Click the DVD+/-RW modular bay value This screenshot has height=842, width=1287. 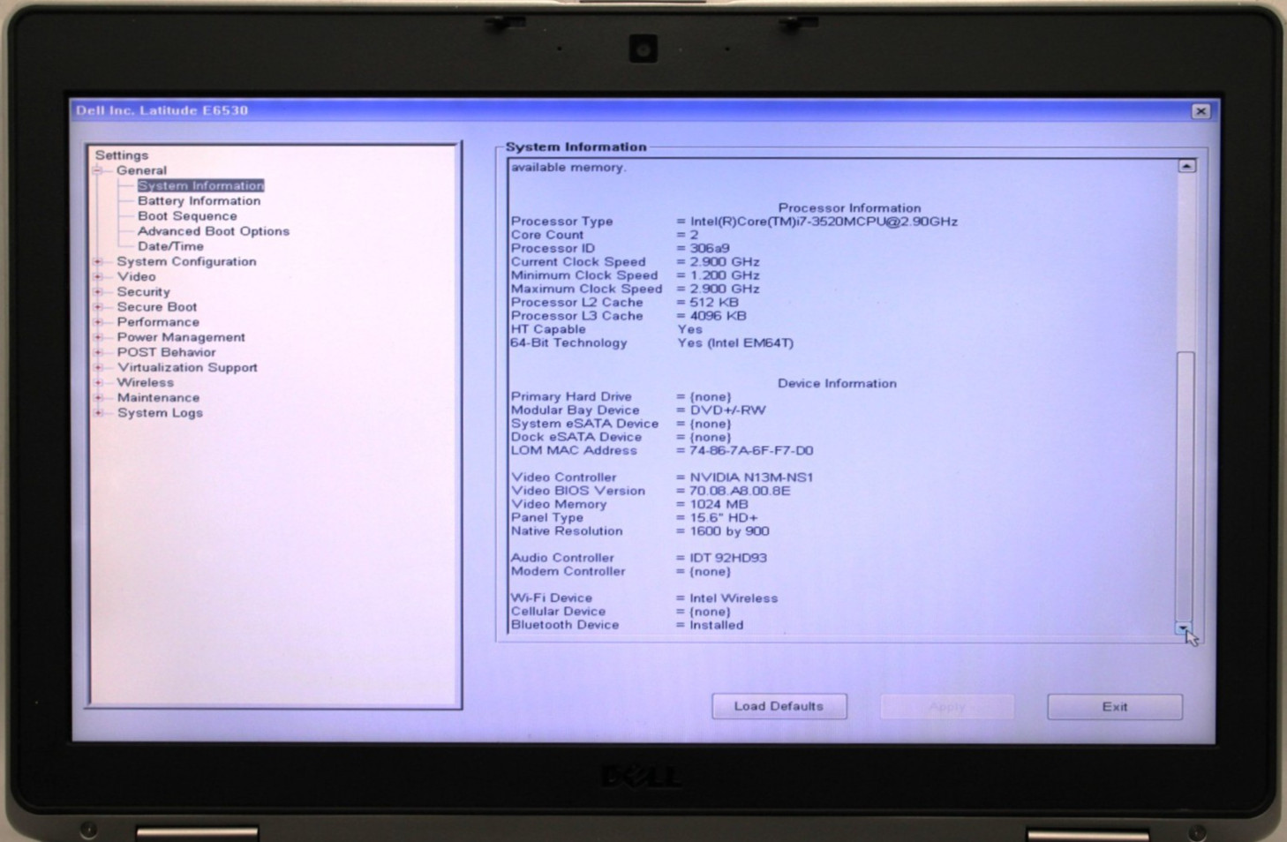tap(727, 410)
